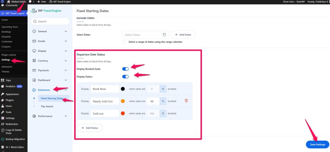Click the Add Status button
The image size is (330, 152).
tap(90, 128)
